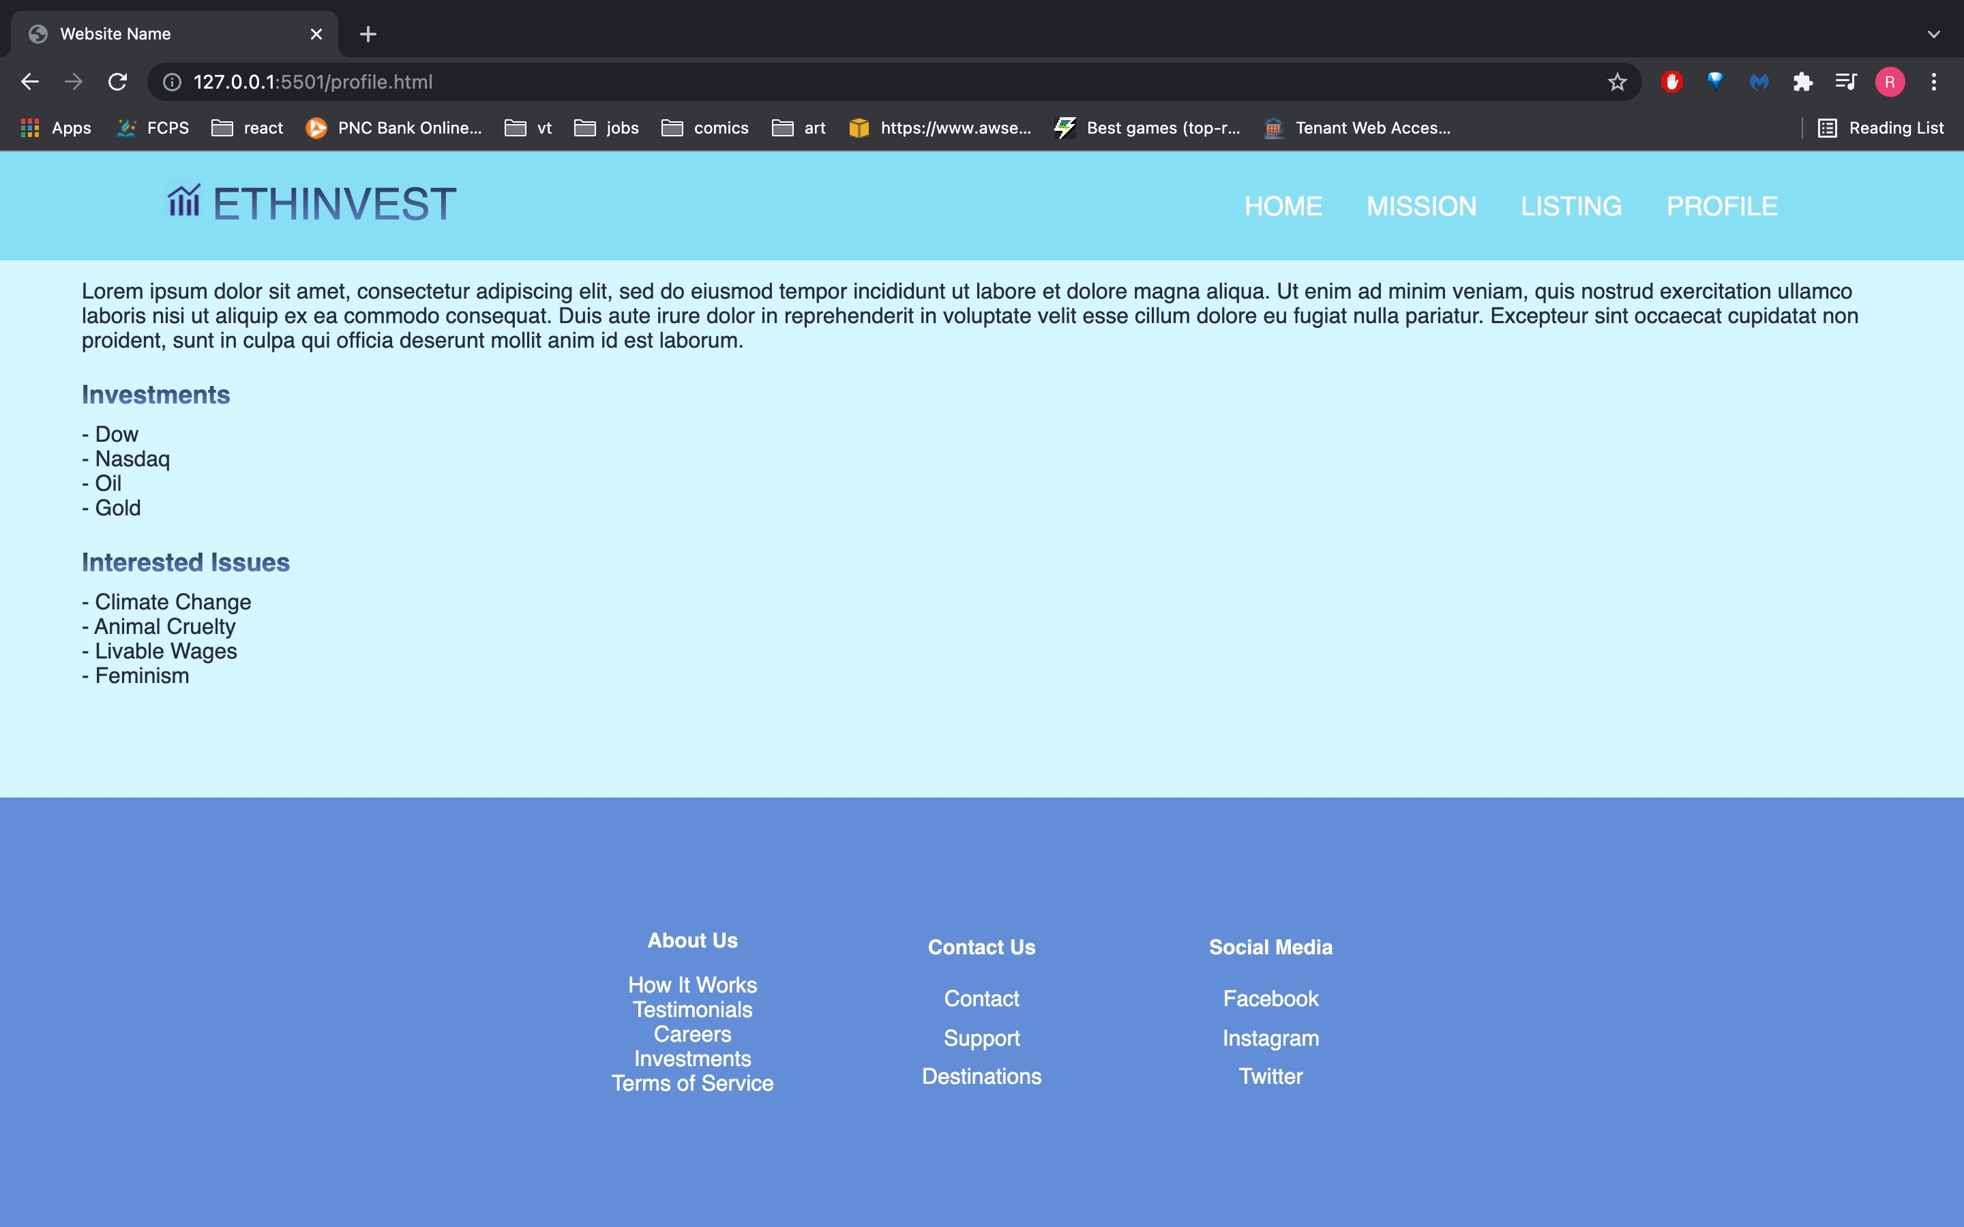Open the jobs bookmark folder
The width and height of the screenshot is (1964, 1227).
606,128
